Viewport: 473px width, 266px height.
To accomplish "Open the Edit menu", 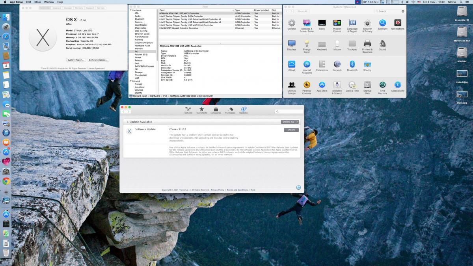I will pos(28,2).
